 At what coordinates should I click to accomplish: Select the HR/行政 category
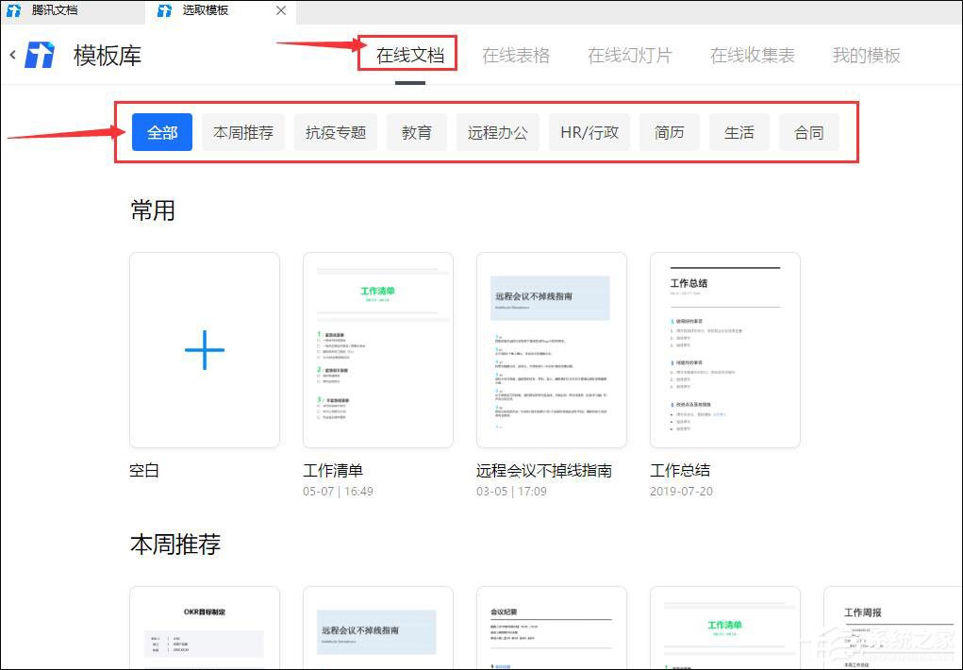point(589,132)
